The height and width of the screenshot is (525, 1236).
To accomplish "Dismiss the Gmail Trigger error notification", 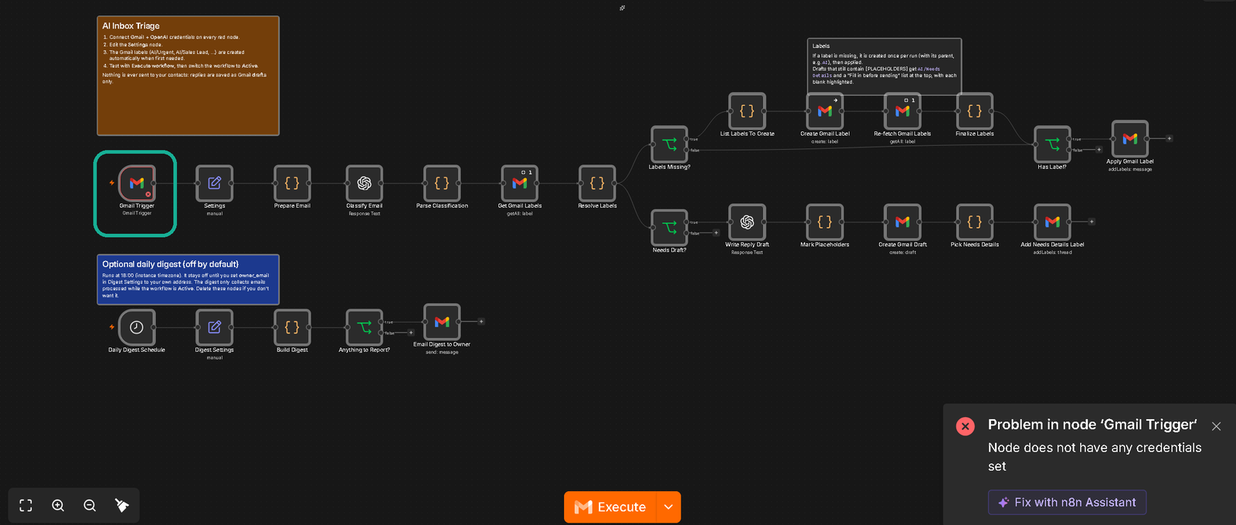I will pos(1216,426).
